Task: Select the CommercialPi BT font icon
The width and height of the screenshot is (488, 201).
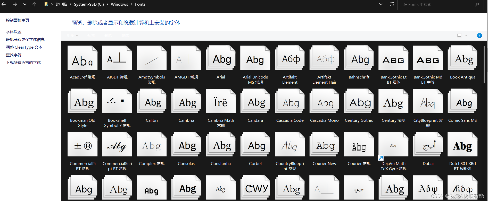Action: [82, 144]
